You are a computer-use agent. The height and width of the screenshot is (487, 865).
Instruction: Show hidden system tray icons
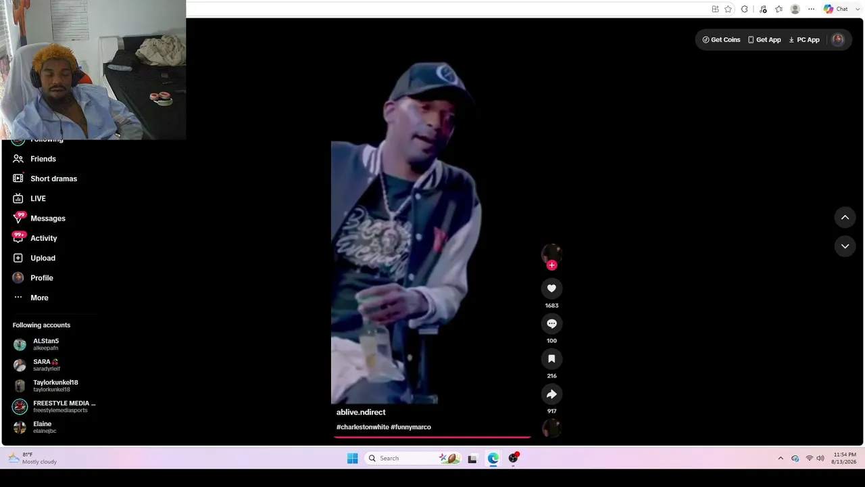click(x=781, y=459)
